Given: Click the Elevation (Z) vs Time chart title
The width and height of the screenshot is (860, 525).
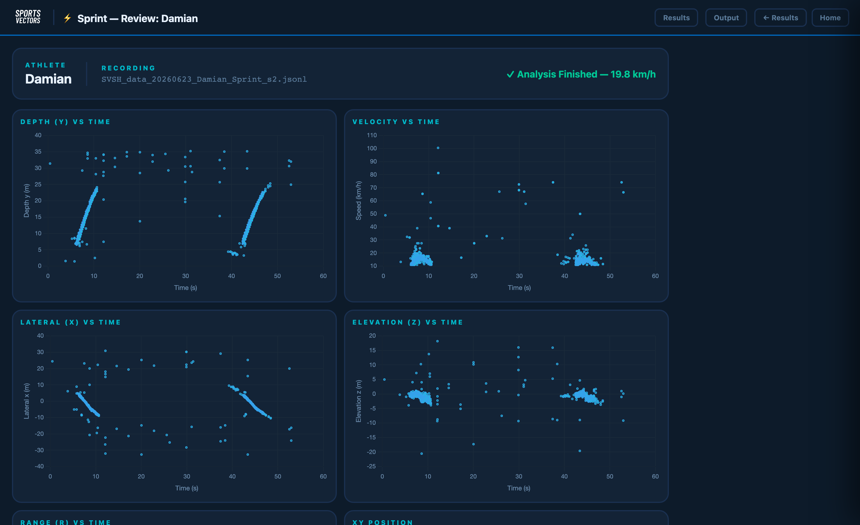Looking at the screenshot, I should (x=408, y=322).
